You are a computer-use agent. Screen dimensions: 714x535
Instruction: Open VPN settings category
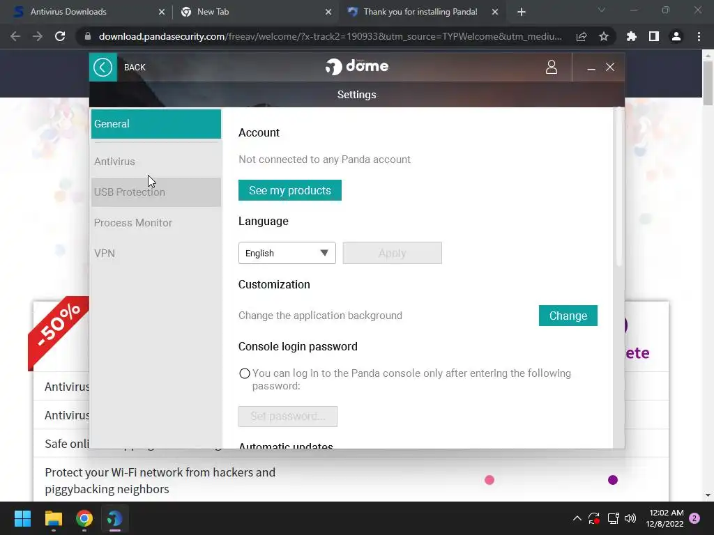pos(155,254)
